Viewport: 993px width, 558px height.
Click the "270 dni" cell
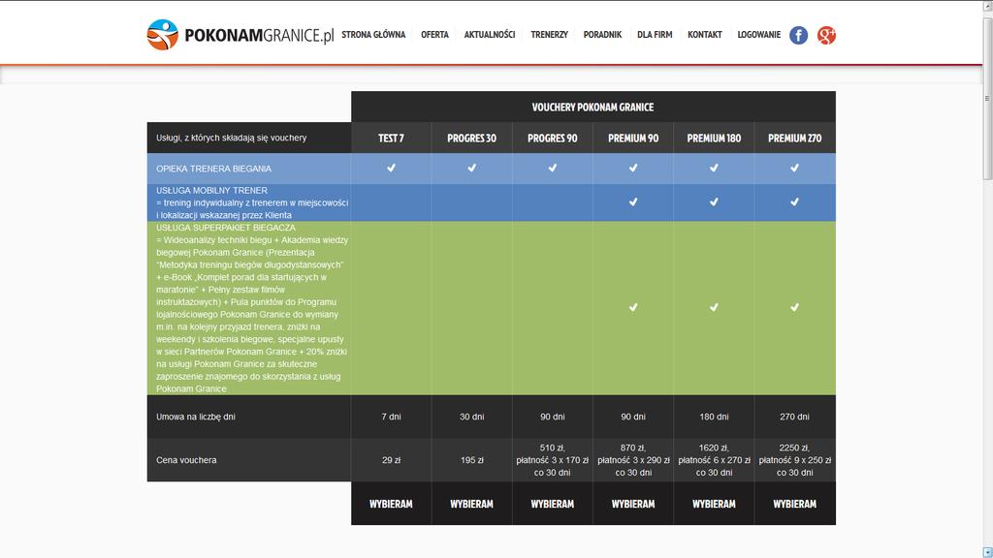pos(795,417)
